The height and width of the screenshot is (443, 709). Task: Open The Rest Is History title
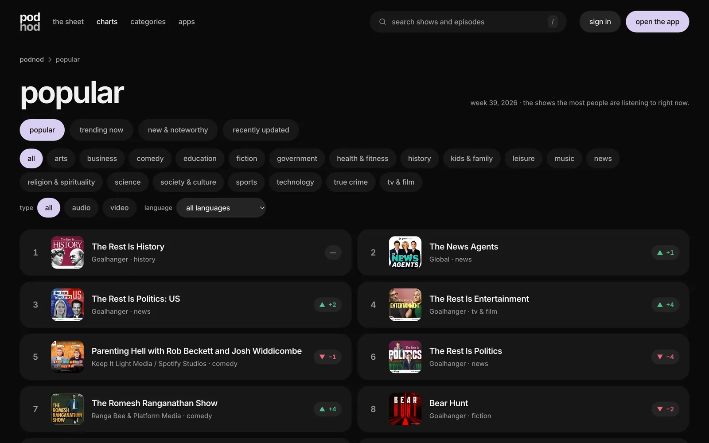pos(128,247)
